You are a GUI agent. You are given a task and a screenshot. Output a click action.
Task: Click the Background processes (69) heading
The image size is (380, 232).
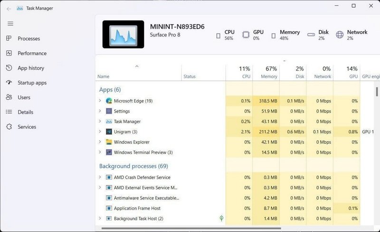pos(133,166)
